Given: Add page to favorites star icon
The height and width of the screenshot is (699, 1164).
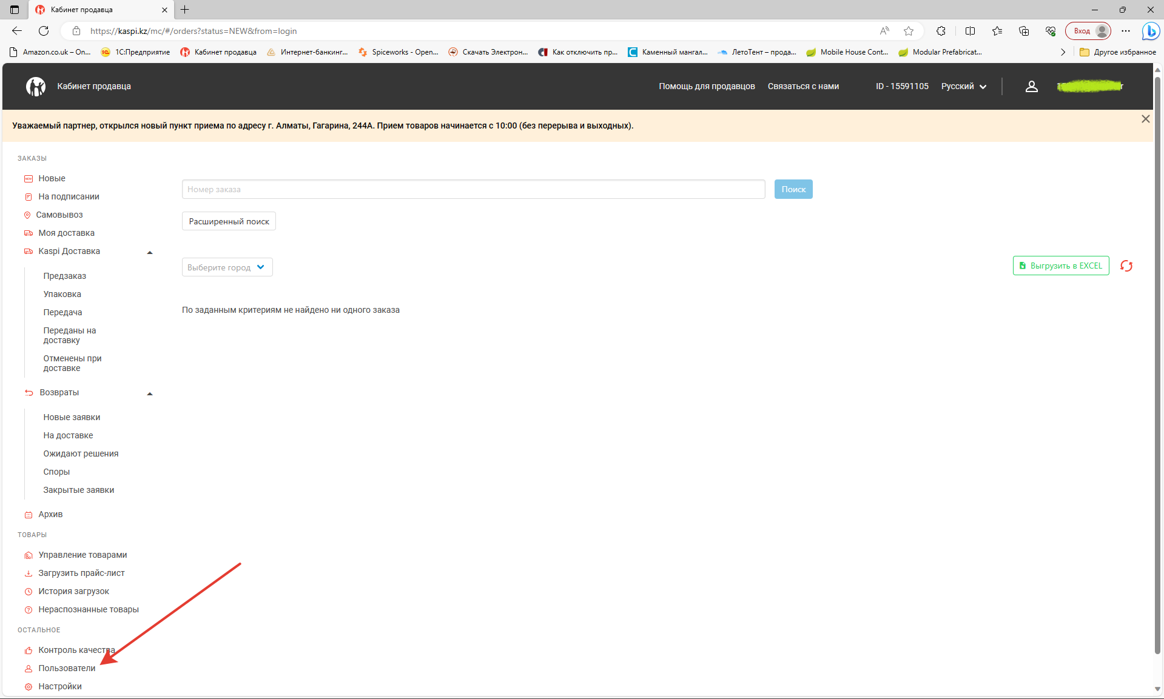Looking at the screenshot, I should pyautogui.click(x=908, y=31).
